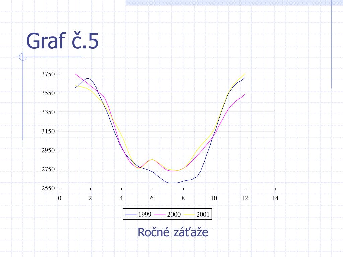Click y-axis label 3150
Image resolution: width=343 pixels, height=257 pixels.
48,131
